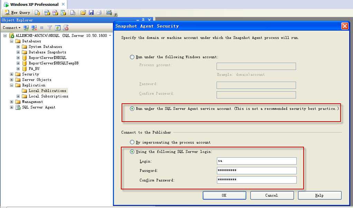Click the Database Engine Query icon
The width and height of the screenshot is (353, 208).
point(37,12)
